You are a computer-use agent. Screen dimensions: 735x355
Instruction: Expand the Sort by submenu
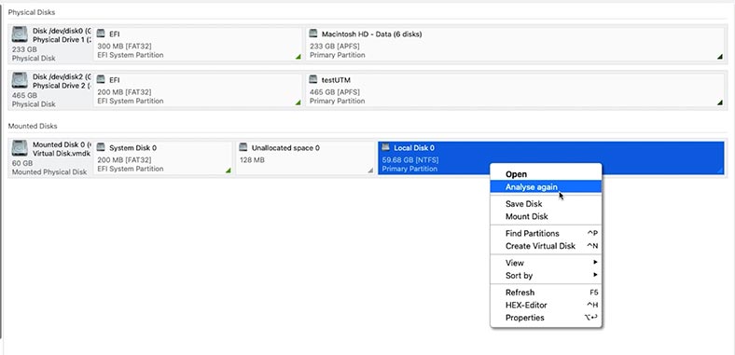click(546, 276)
